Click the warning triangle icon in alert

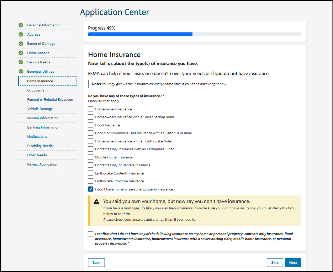pos(96,202)
